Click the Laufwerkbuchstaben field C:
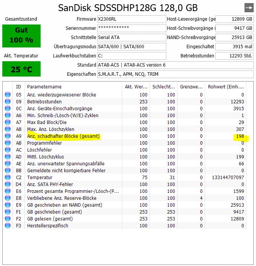This screenshot has width=256, height=266. [x=132, y=55]
